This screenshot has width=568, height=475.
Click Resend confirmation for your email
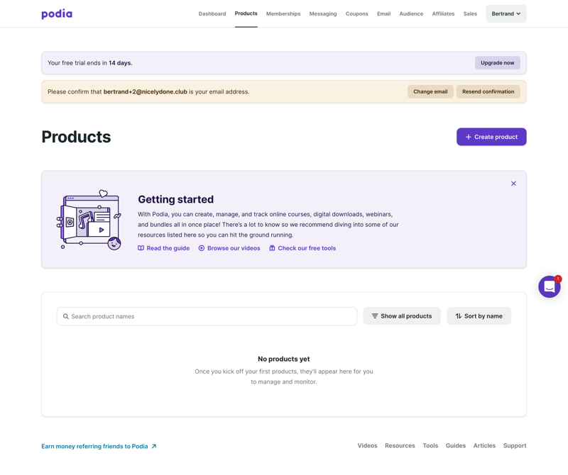point(488,91)
